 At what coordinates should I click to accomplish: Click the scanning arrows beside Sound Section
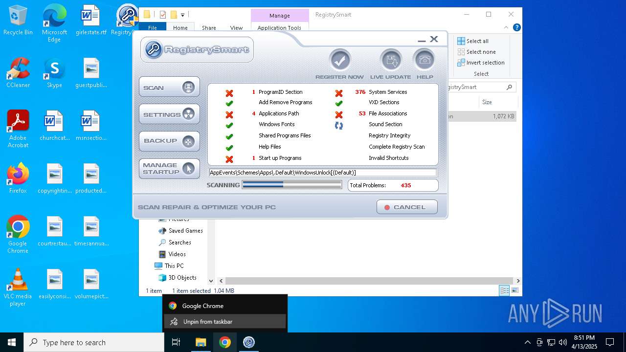pos(339,125)
